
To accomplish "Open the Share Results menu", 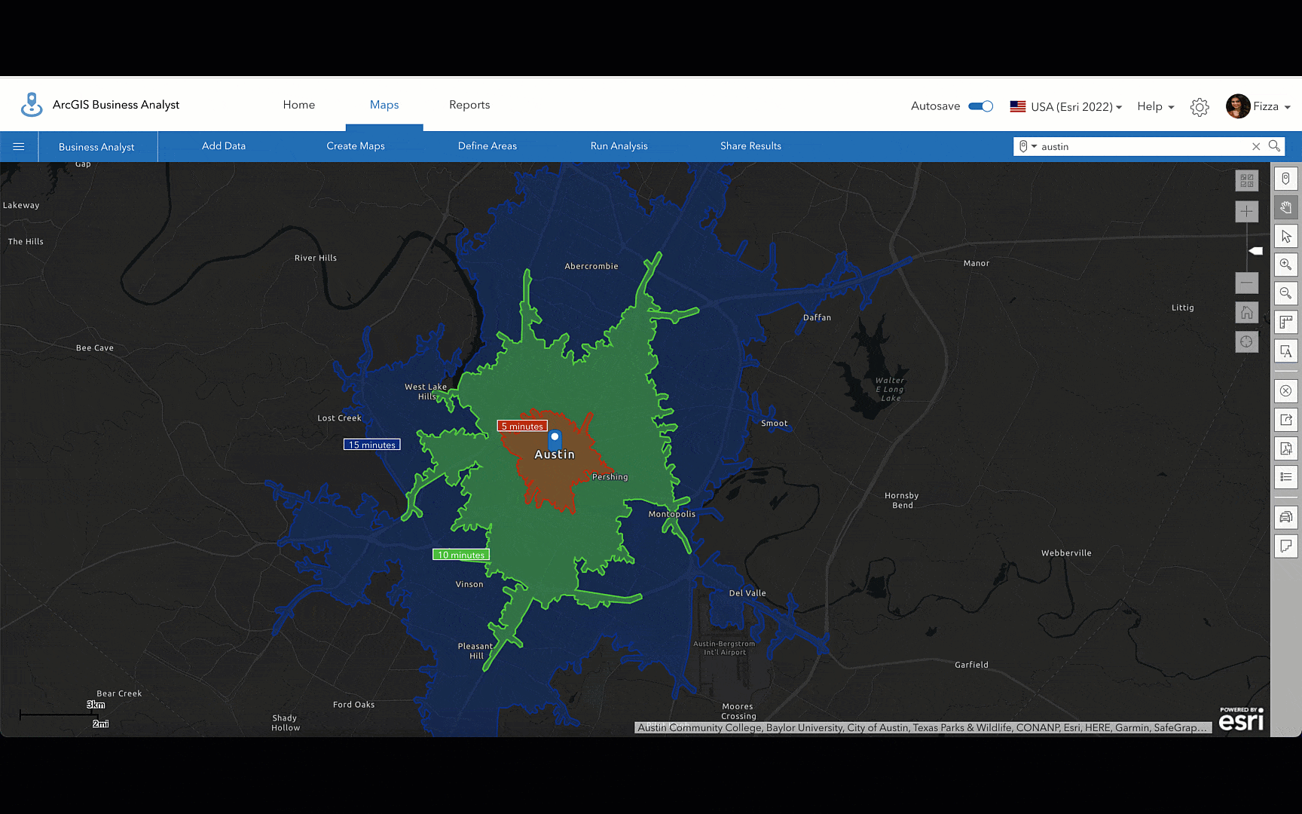I will [750, 146].
